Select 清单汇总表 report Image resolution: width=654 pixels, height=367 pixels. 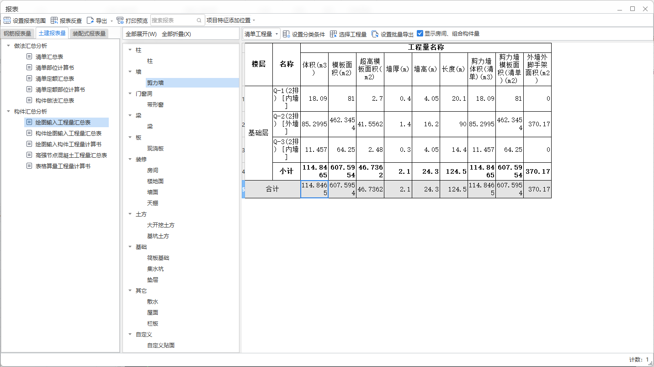click(49, 57)
